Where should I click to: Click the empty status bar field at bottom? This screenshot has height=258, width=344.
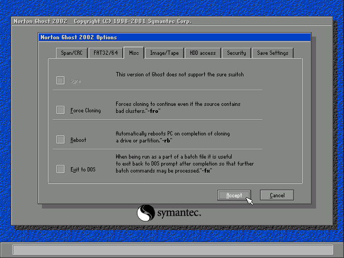[173, 250]
